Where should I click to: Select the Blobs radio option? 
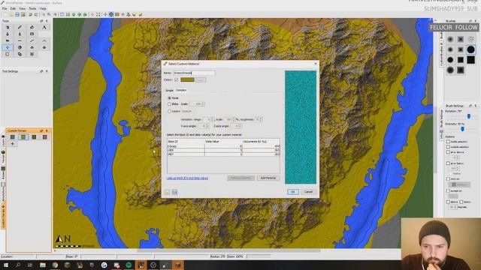point(169,104)
